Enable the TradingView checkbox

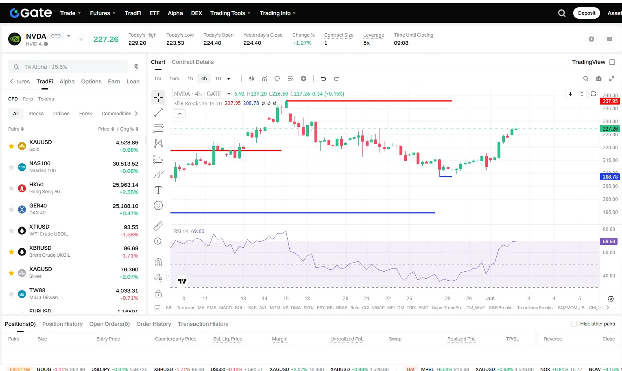pos(612,62)
